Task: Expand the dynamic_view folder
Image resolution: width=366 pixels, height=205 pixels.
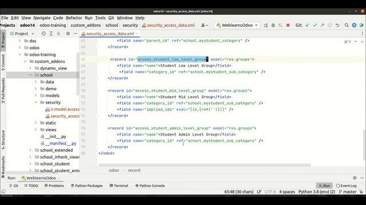Action: (x=30, y=68)
